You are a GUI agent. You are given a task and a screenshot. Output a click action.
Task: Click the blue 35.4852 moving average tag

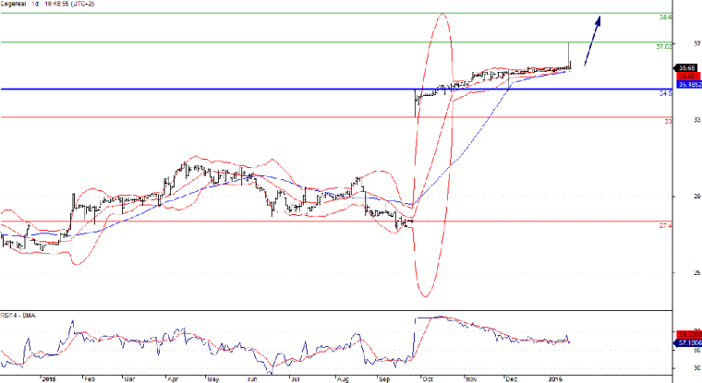pos(685,85)
